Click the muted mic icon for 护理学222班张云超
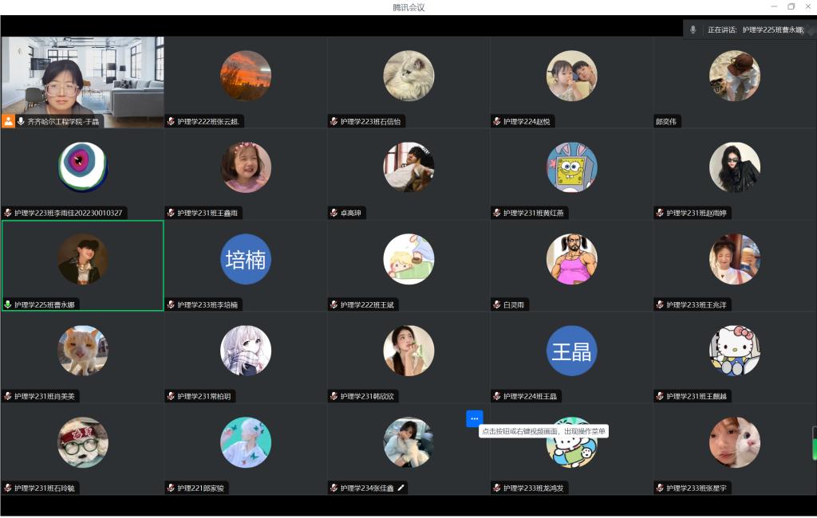The width and height of the screenshot is (817, 518). tap(171, 122)
